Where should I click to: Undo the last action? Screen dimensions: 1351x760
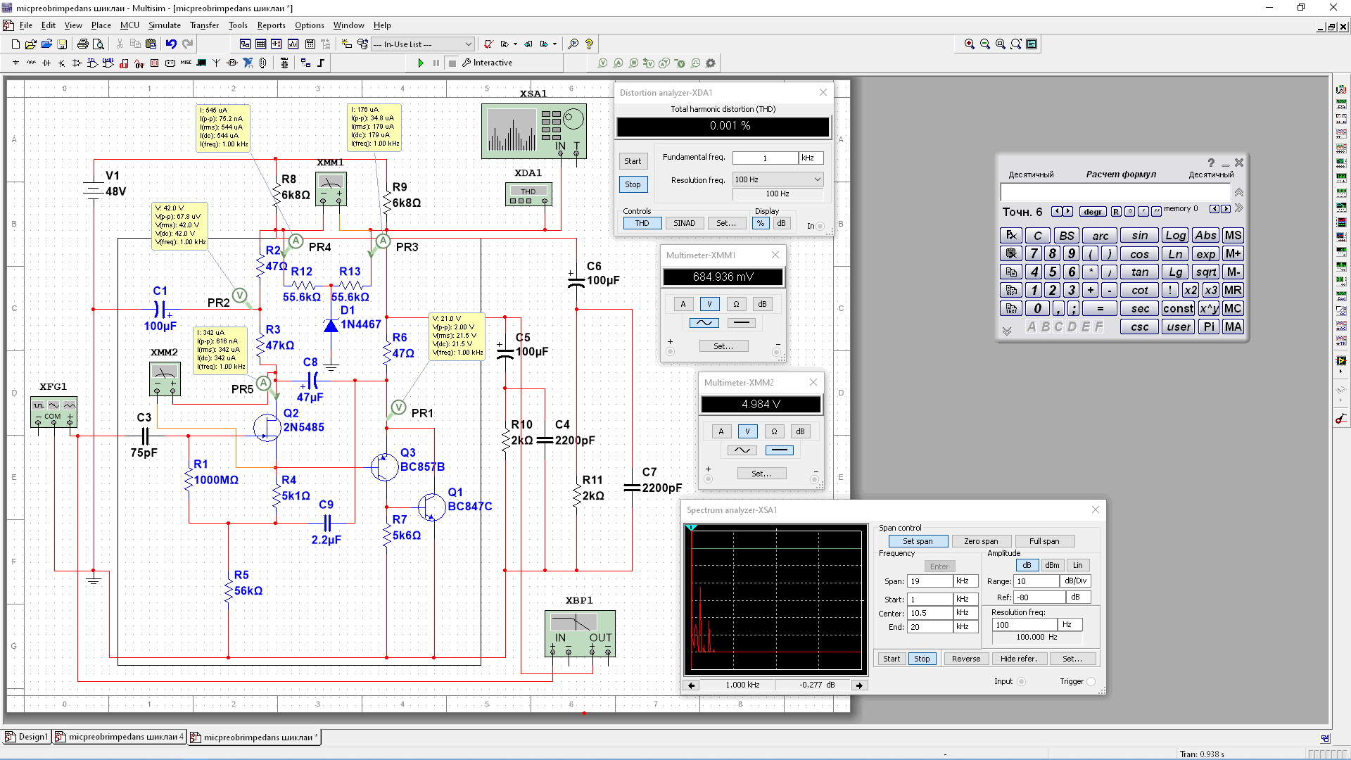tap(171, 44)
